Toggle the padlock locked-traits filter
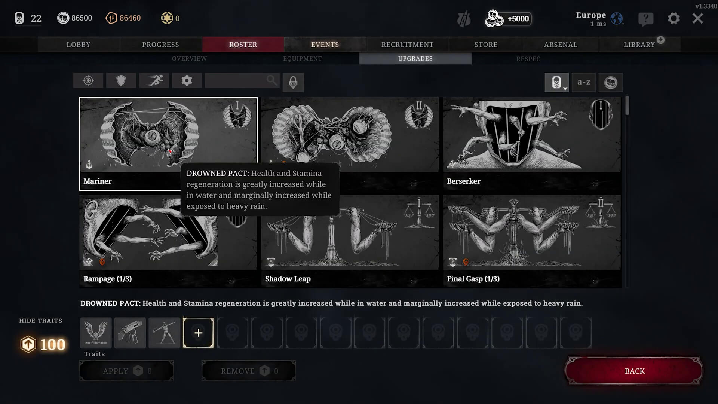Image resolution: width=718 pixels, height=404 pixels. point(293,82)
